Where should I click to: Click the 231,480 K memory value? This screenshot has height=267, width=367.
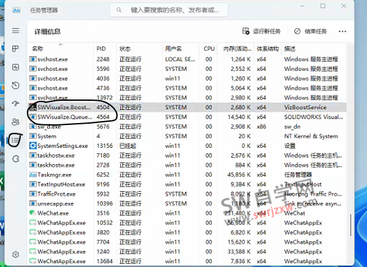pos(237,213)
